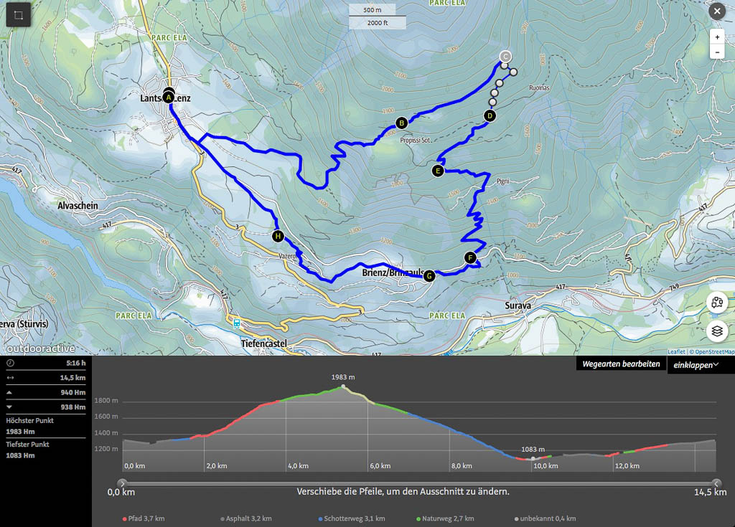Zoom out with the minus button
This screenshot has height=527, width=735.
(x=717, y=52)
